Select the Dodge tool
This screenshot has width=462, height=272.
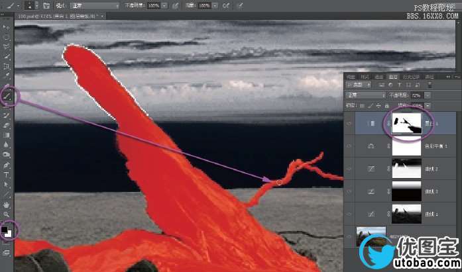6,154
